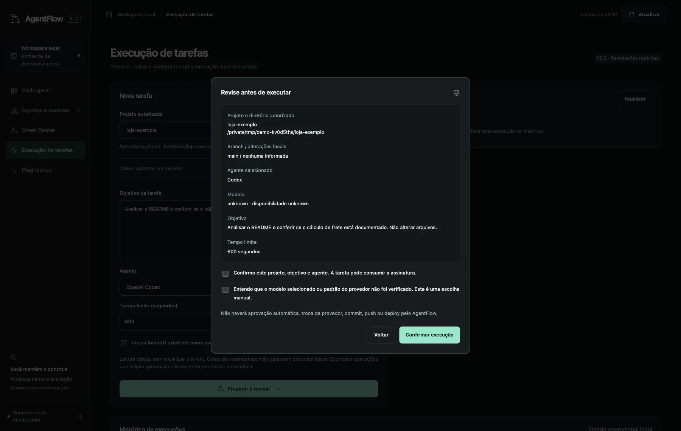Check the Confirmo este projeto checkbox
The image size is (681, 431).
coord(225,273)
